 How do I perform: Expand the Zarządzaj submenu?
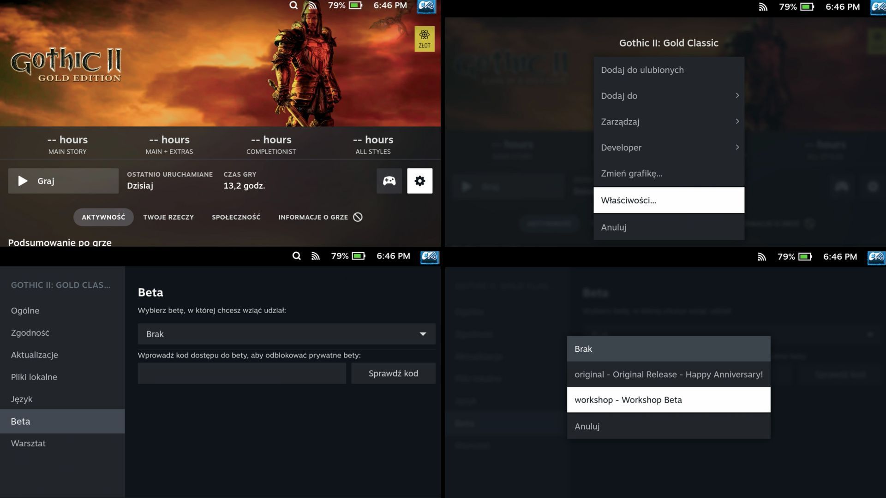pos(668,122)
